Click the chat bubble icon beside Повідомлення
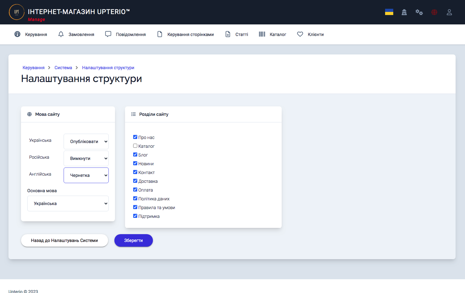 pos(108,34)
